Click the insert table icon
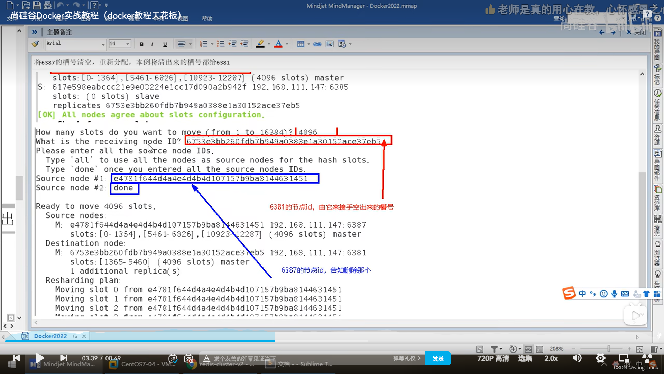This screenshot has height=374, width=664. coord(301,44)
